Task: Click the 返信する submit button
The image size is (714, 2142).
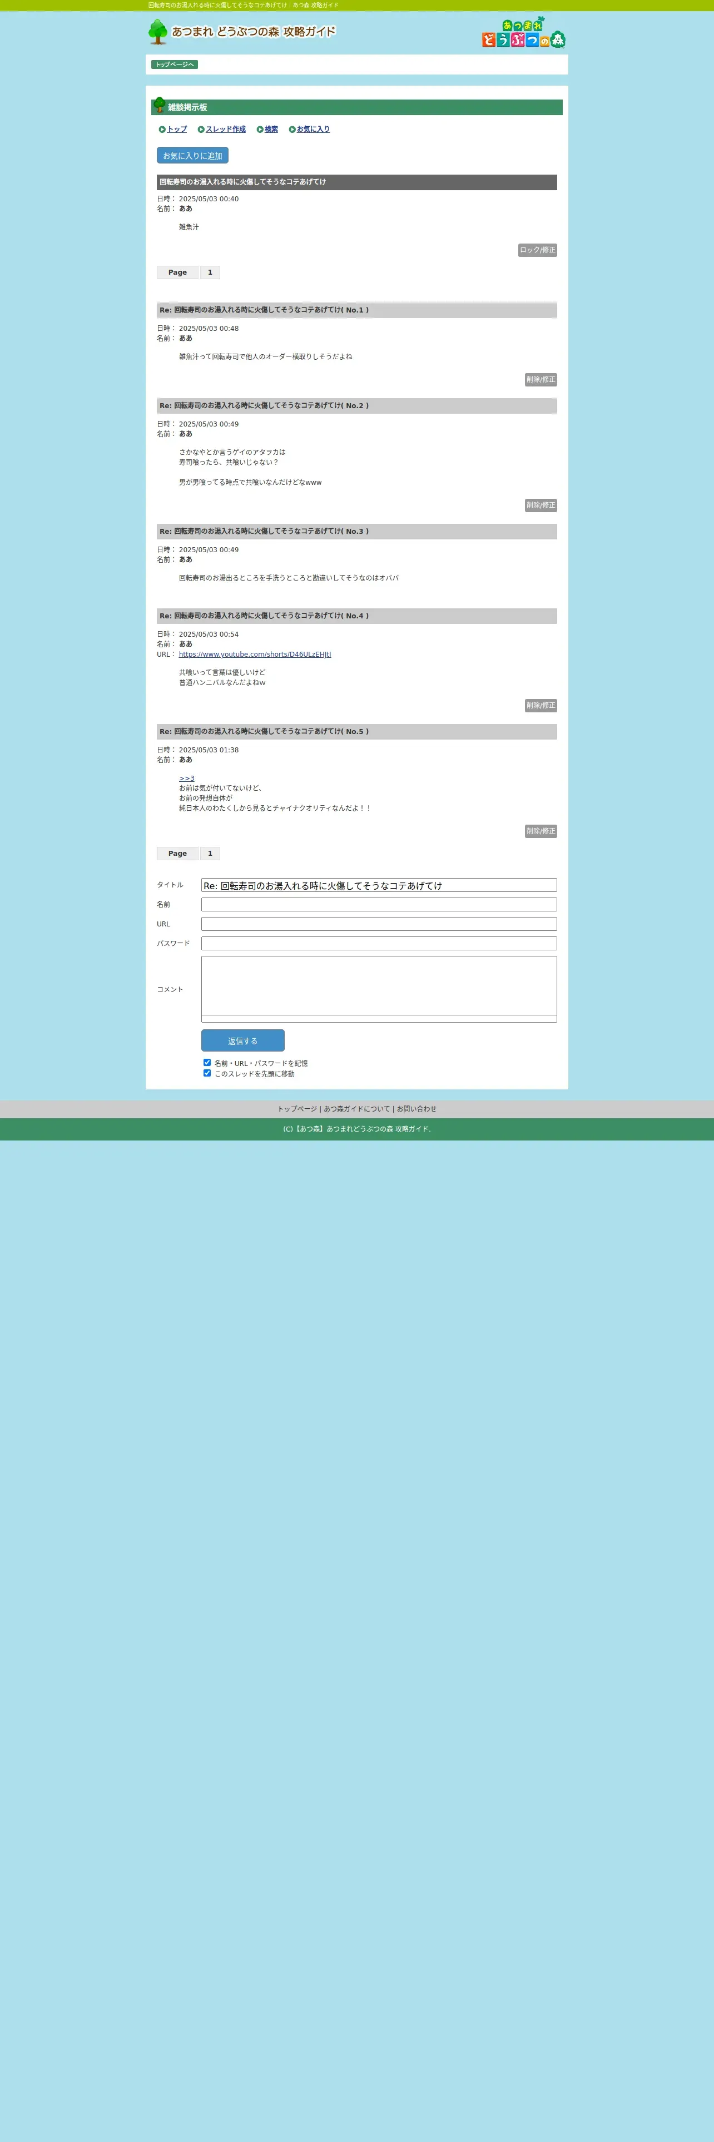Action: click(242, 1041)
